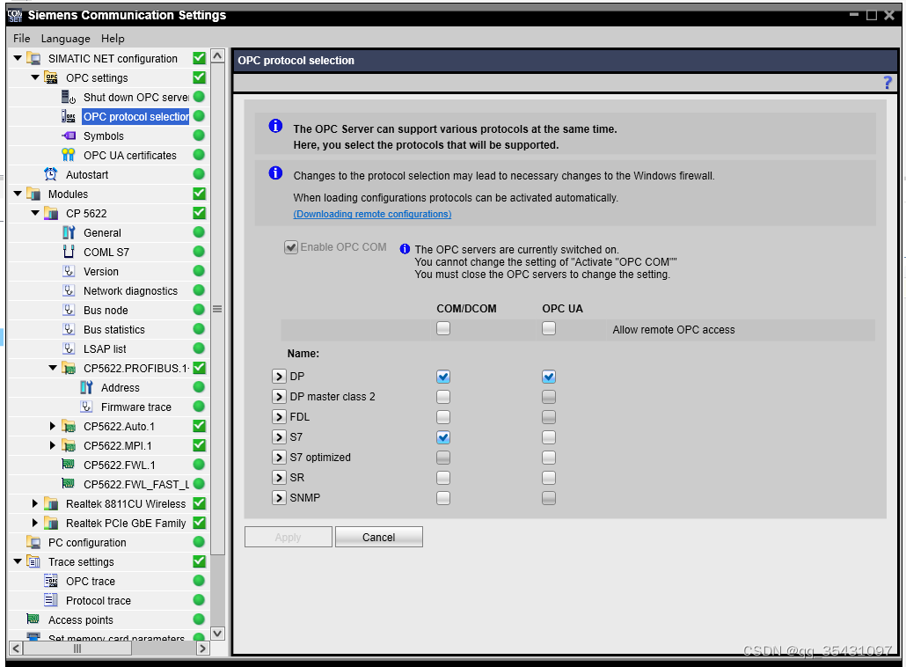Expand the SNMP protocol row
Image resolution: width=906 pixels, height=667 pixels.
[x=279, y=498]
